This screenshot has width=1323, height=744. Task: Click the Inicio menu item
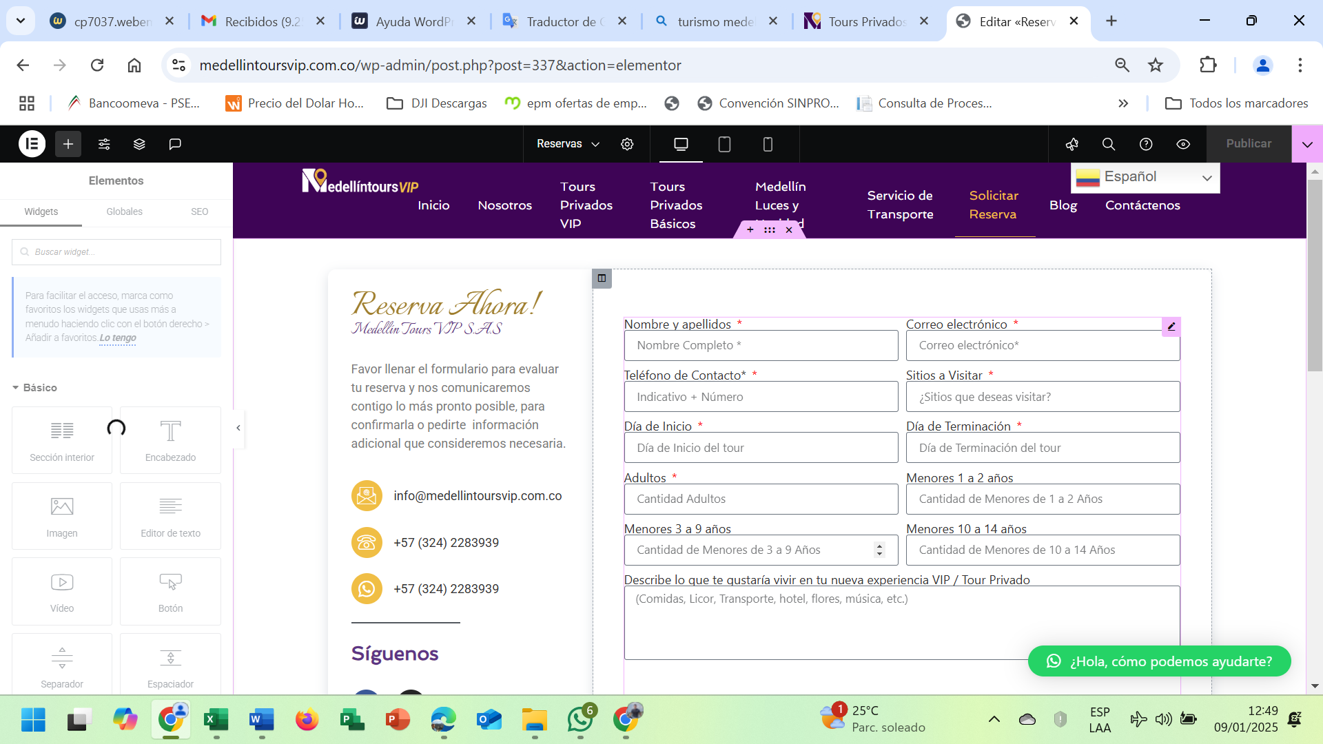pyautogui.click(x=433, y=205)
